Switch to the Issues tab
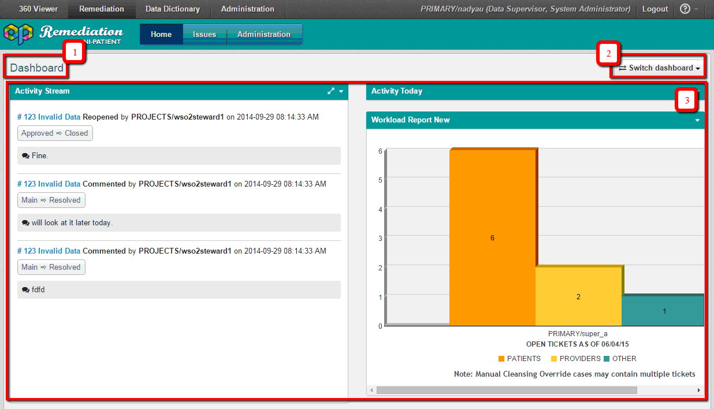Screen dimensions: 714x409 point(204,35)
